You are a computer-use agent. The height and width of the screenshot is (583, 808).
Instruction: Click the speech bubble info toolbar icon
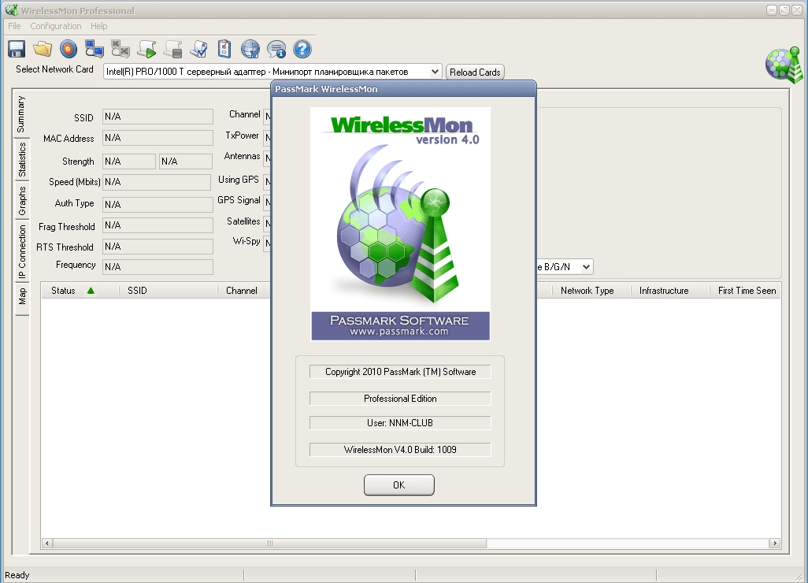276,49
